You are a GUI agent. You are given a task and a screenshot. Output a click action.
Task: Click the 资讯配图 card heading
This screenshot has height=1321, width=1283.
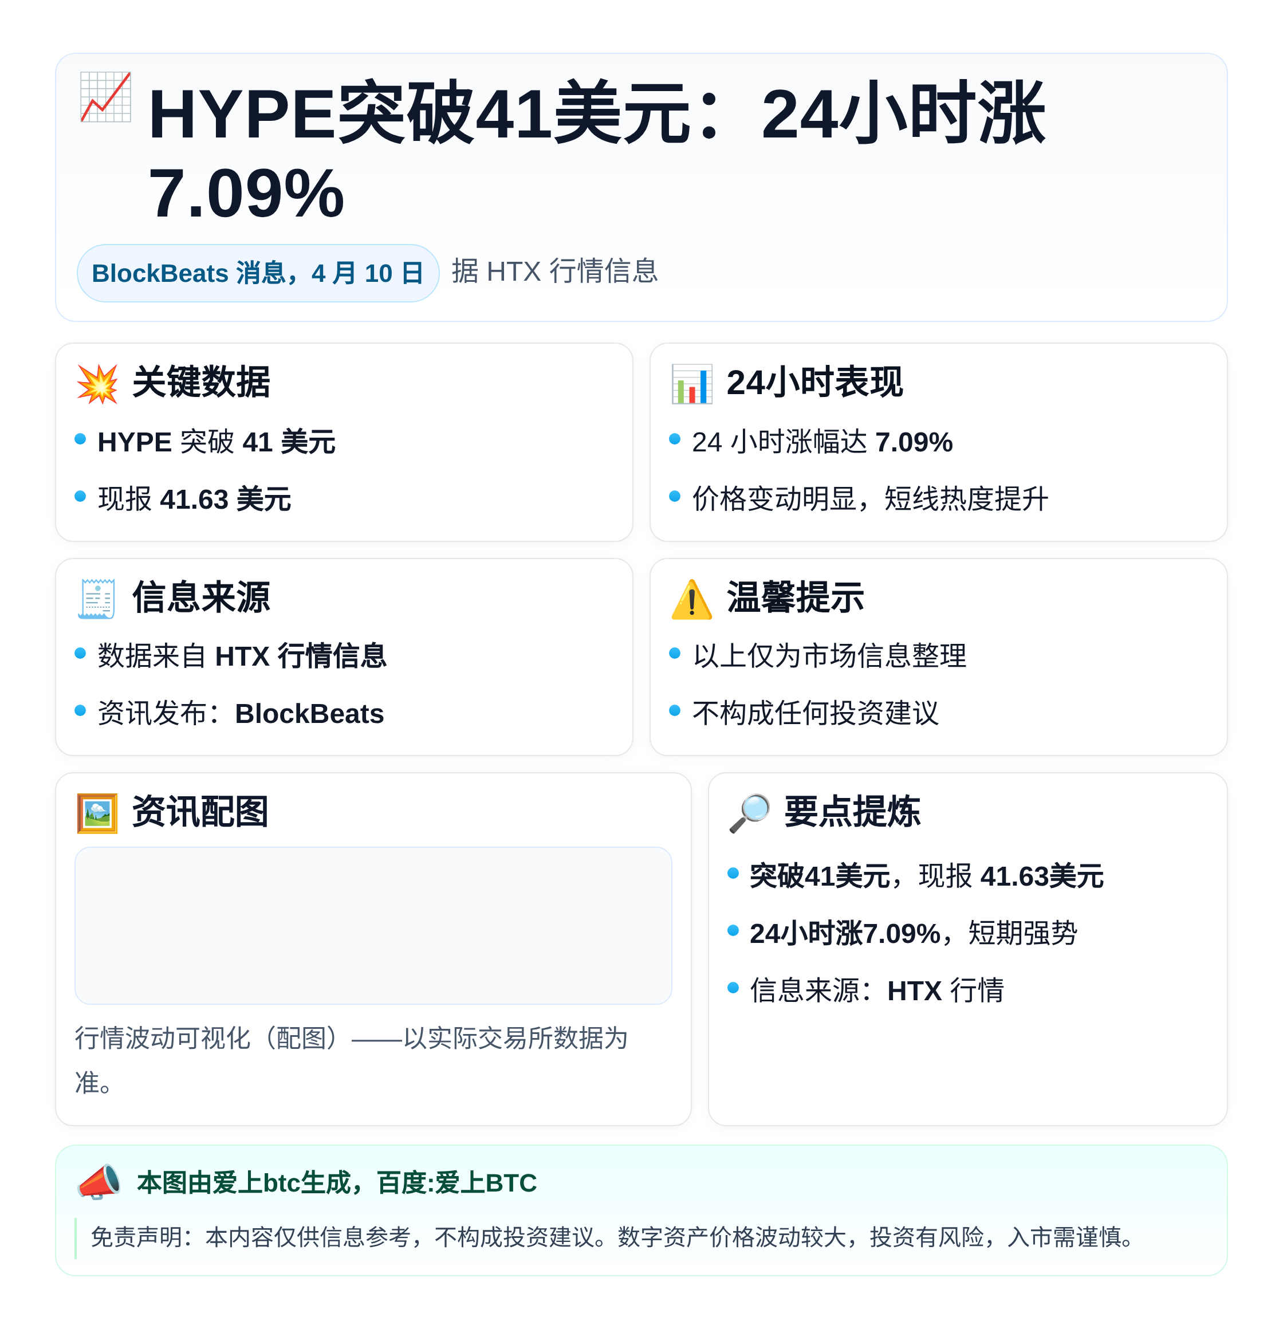200,812
